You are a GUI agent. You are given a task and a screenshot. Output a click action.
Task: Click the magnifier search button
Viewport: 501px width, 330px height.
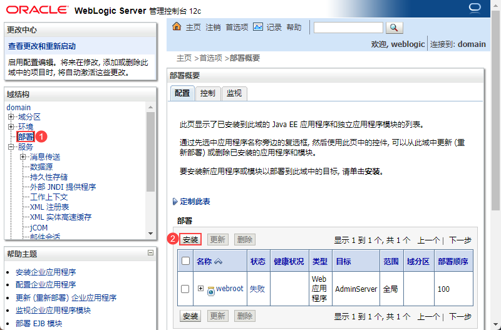[x=395, y=28]
